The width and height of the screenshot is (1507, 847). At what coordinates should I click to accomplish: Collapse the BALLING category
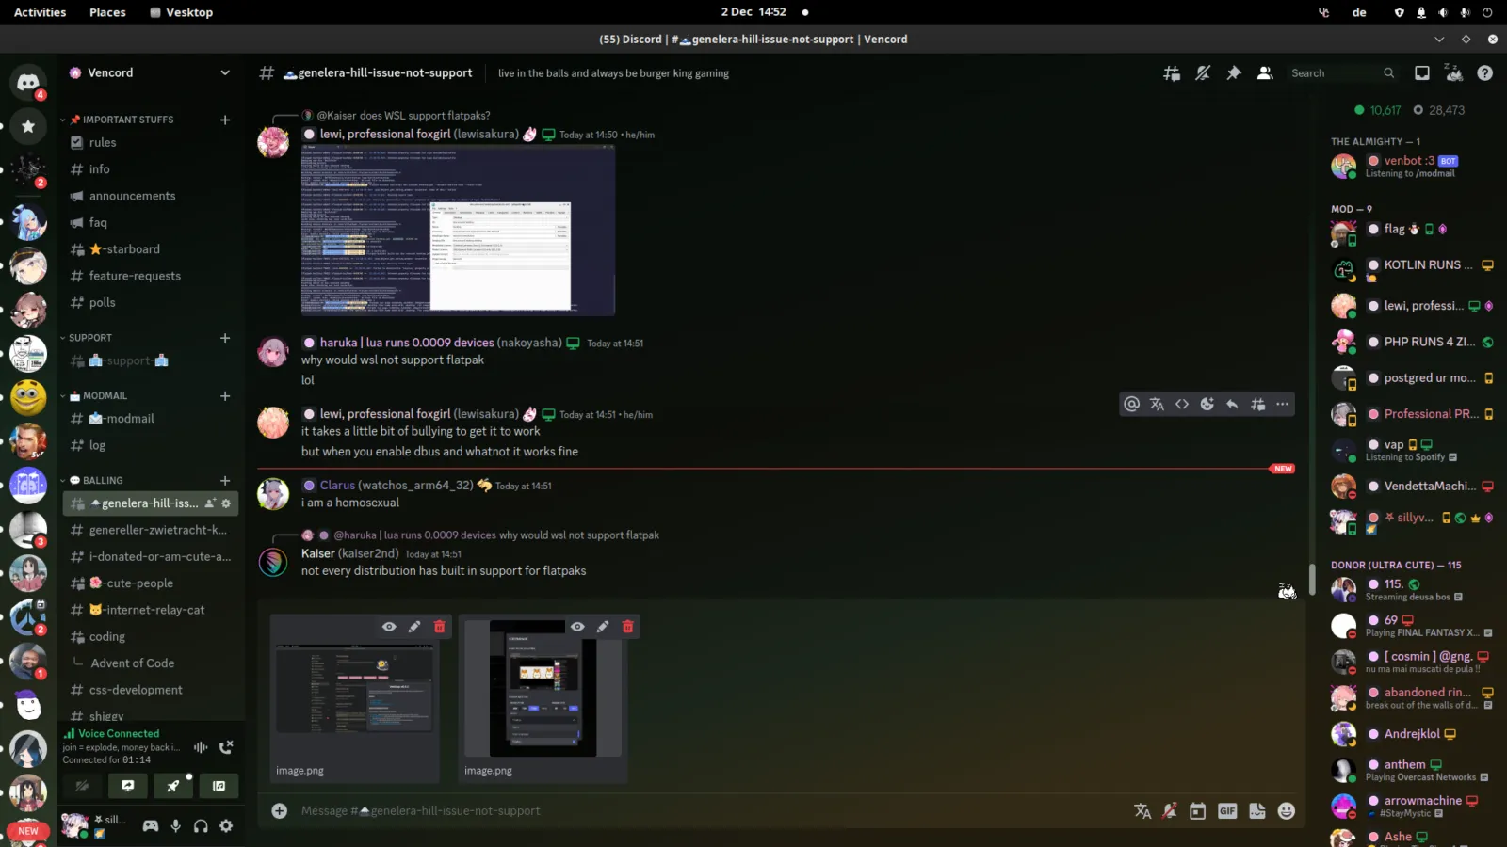pos(92,481)
